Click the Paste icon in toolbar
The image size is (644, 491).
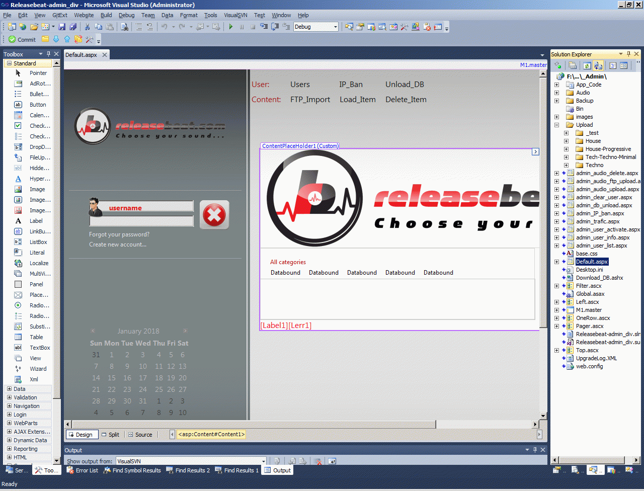coord(110,27)
